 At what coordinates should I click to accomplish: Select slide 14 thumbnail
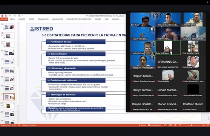point(9,36)
